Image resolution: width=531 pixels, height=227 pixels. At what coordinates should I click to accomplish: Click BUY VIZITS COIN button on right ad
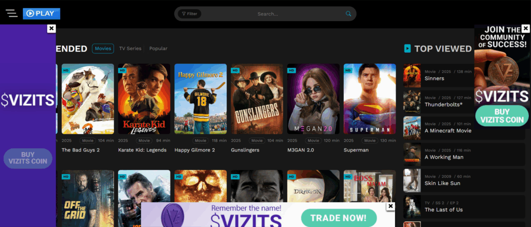(x=502, y=116)
